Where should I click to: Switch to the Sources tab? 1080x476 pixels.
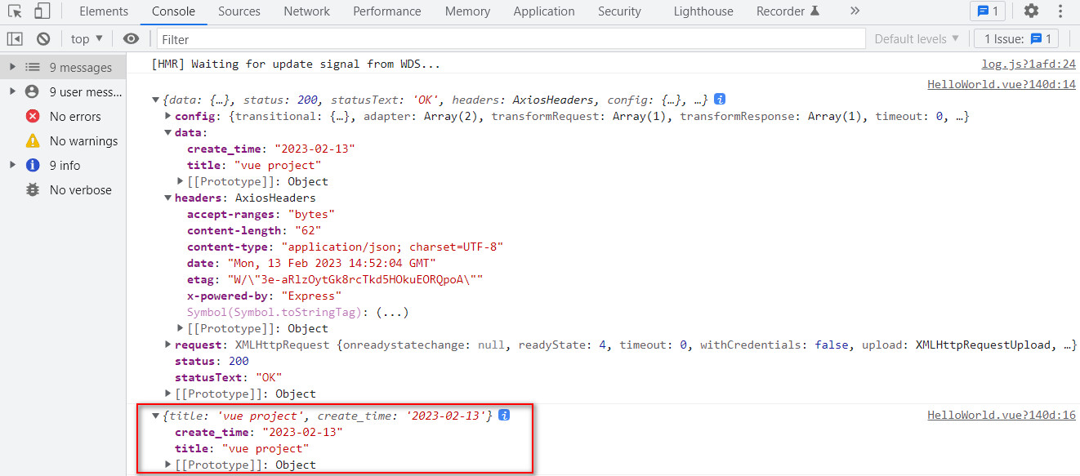pyautogui.click(x=239, y=11)
